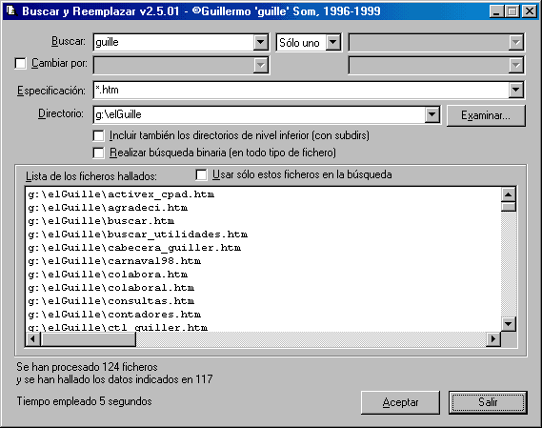Viewport: 542px width, 428px height.
Task: Click the vertical scrollbar thumb in file list
Action: [x=508, y=207]
